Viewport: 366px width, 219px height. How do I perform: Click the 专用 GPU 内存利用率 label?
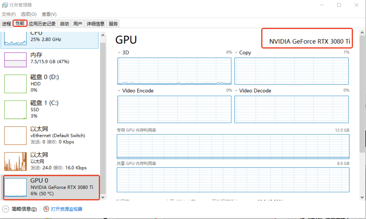tap(137, 130)
